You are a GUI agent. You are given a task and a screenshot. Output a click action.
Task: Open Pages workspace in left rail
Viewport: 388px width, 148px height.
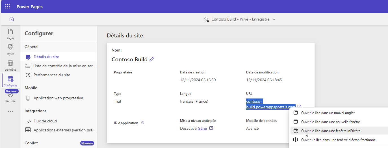coord(10,34)
